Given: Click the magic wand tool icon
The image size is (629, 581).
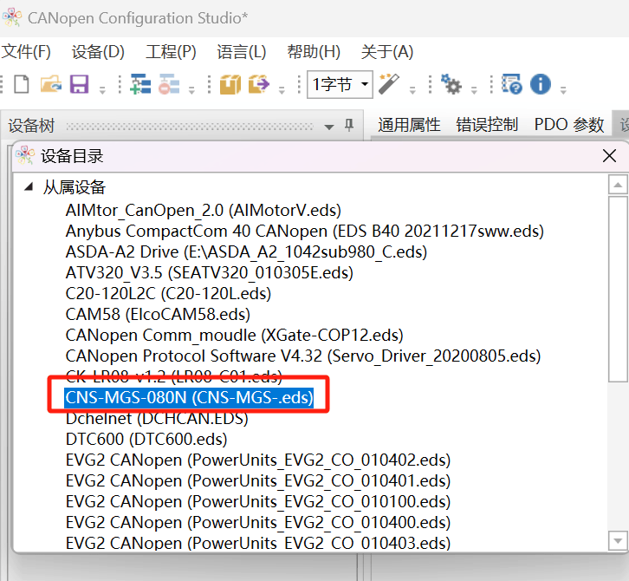Looking at the screenshot, I should point(389,84).
